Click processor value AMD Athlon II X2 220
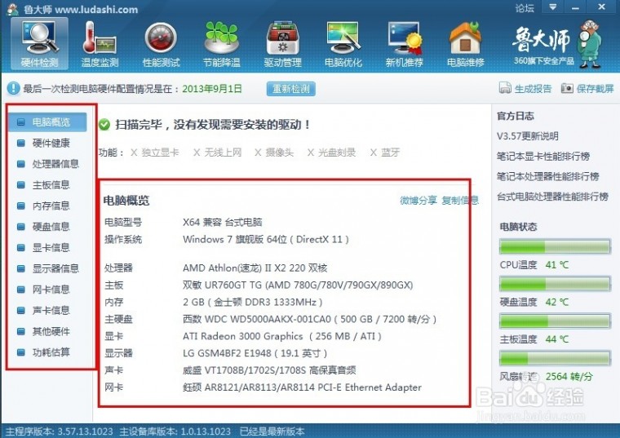This screenshot has width=620, height=438. [255, 268]
